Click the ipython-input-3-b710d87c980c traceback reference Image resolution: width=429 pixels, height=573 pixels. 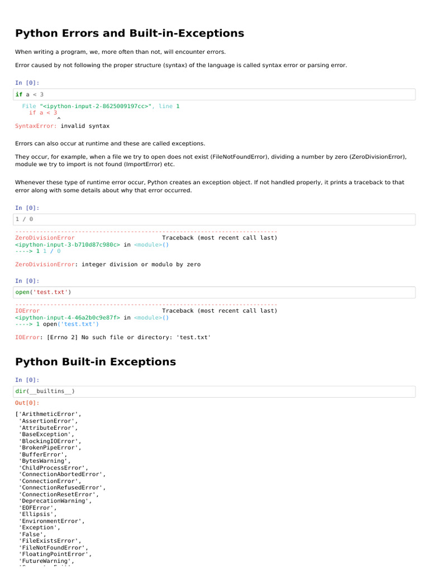click(x=68, y=245)
